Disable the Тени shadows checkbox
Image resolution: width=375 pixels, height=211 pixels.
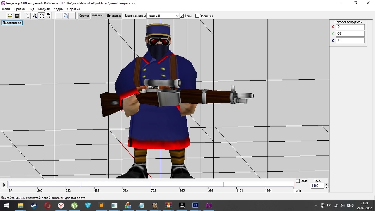(x=182, y=16)
